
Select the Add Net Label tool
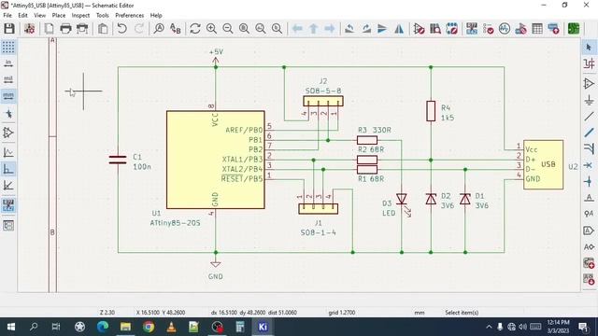589,198
